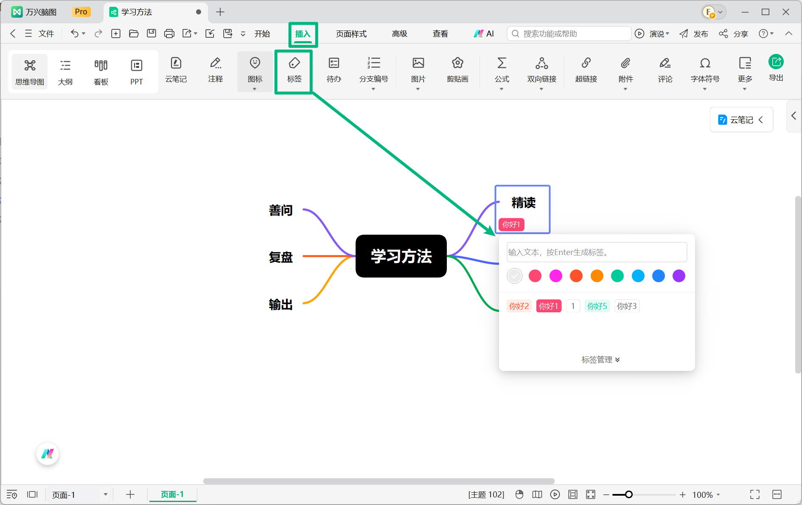Open the 云笔记 cloud notes tool

coord(176,70)
